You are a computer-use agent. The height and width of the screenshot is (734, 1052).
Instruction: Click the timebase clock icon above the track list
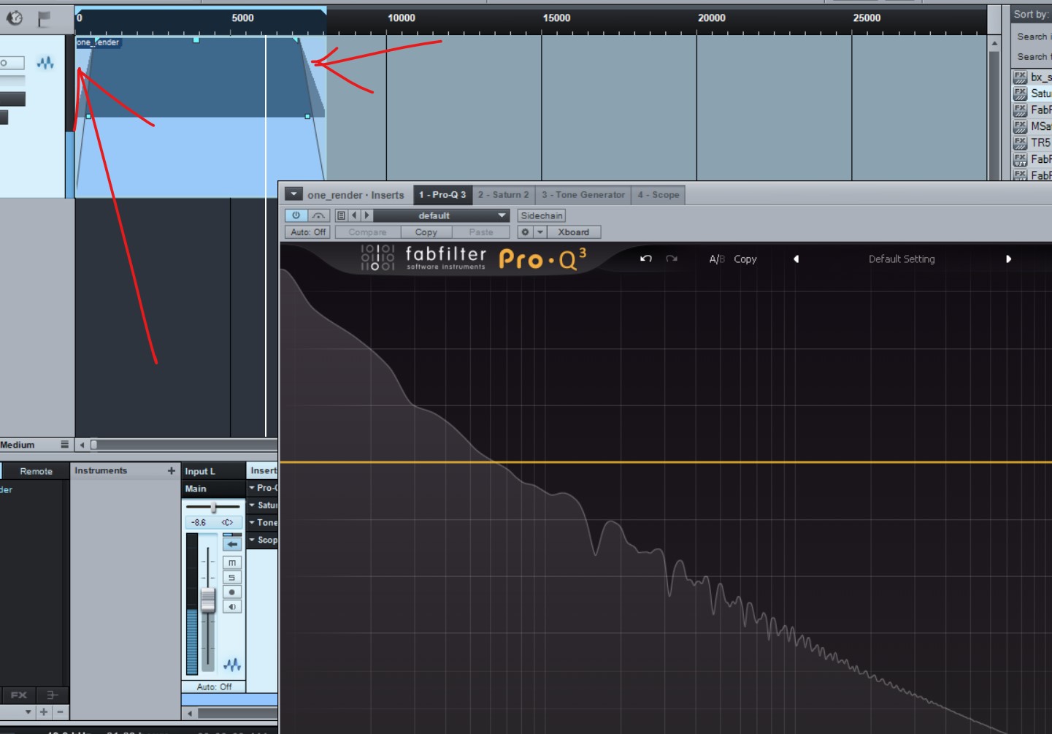(x=15, y=18)
